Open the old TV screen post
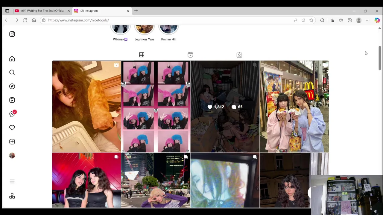The height and width of the screenshot is (215, 383). coord(225,180)
